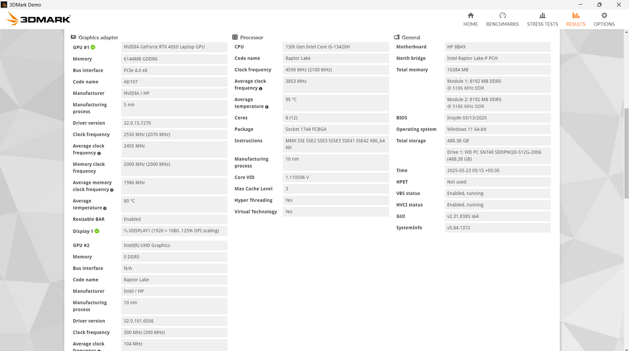Select the time value 2025-05-23 05:15
The width and height of the screenshot is (629, 351).
coord(497,171)
